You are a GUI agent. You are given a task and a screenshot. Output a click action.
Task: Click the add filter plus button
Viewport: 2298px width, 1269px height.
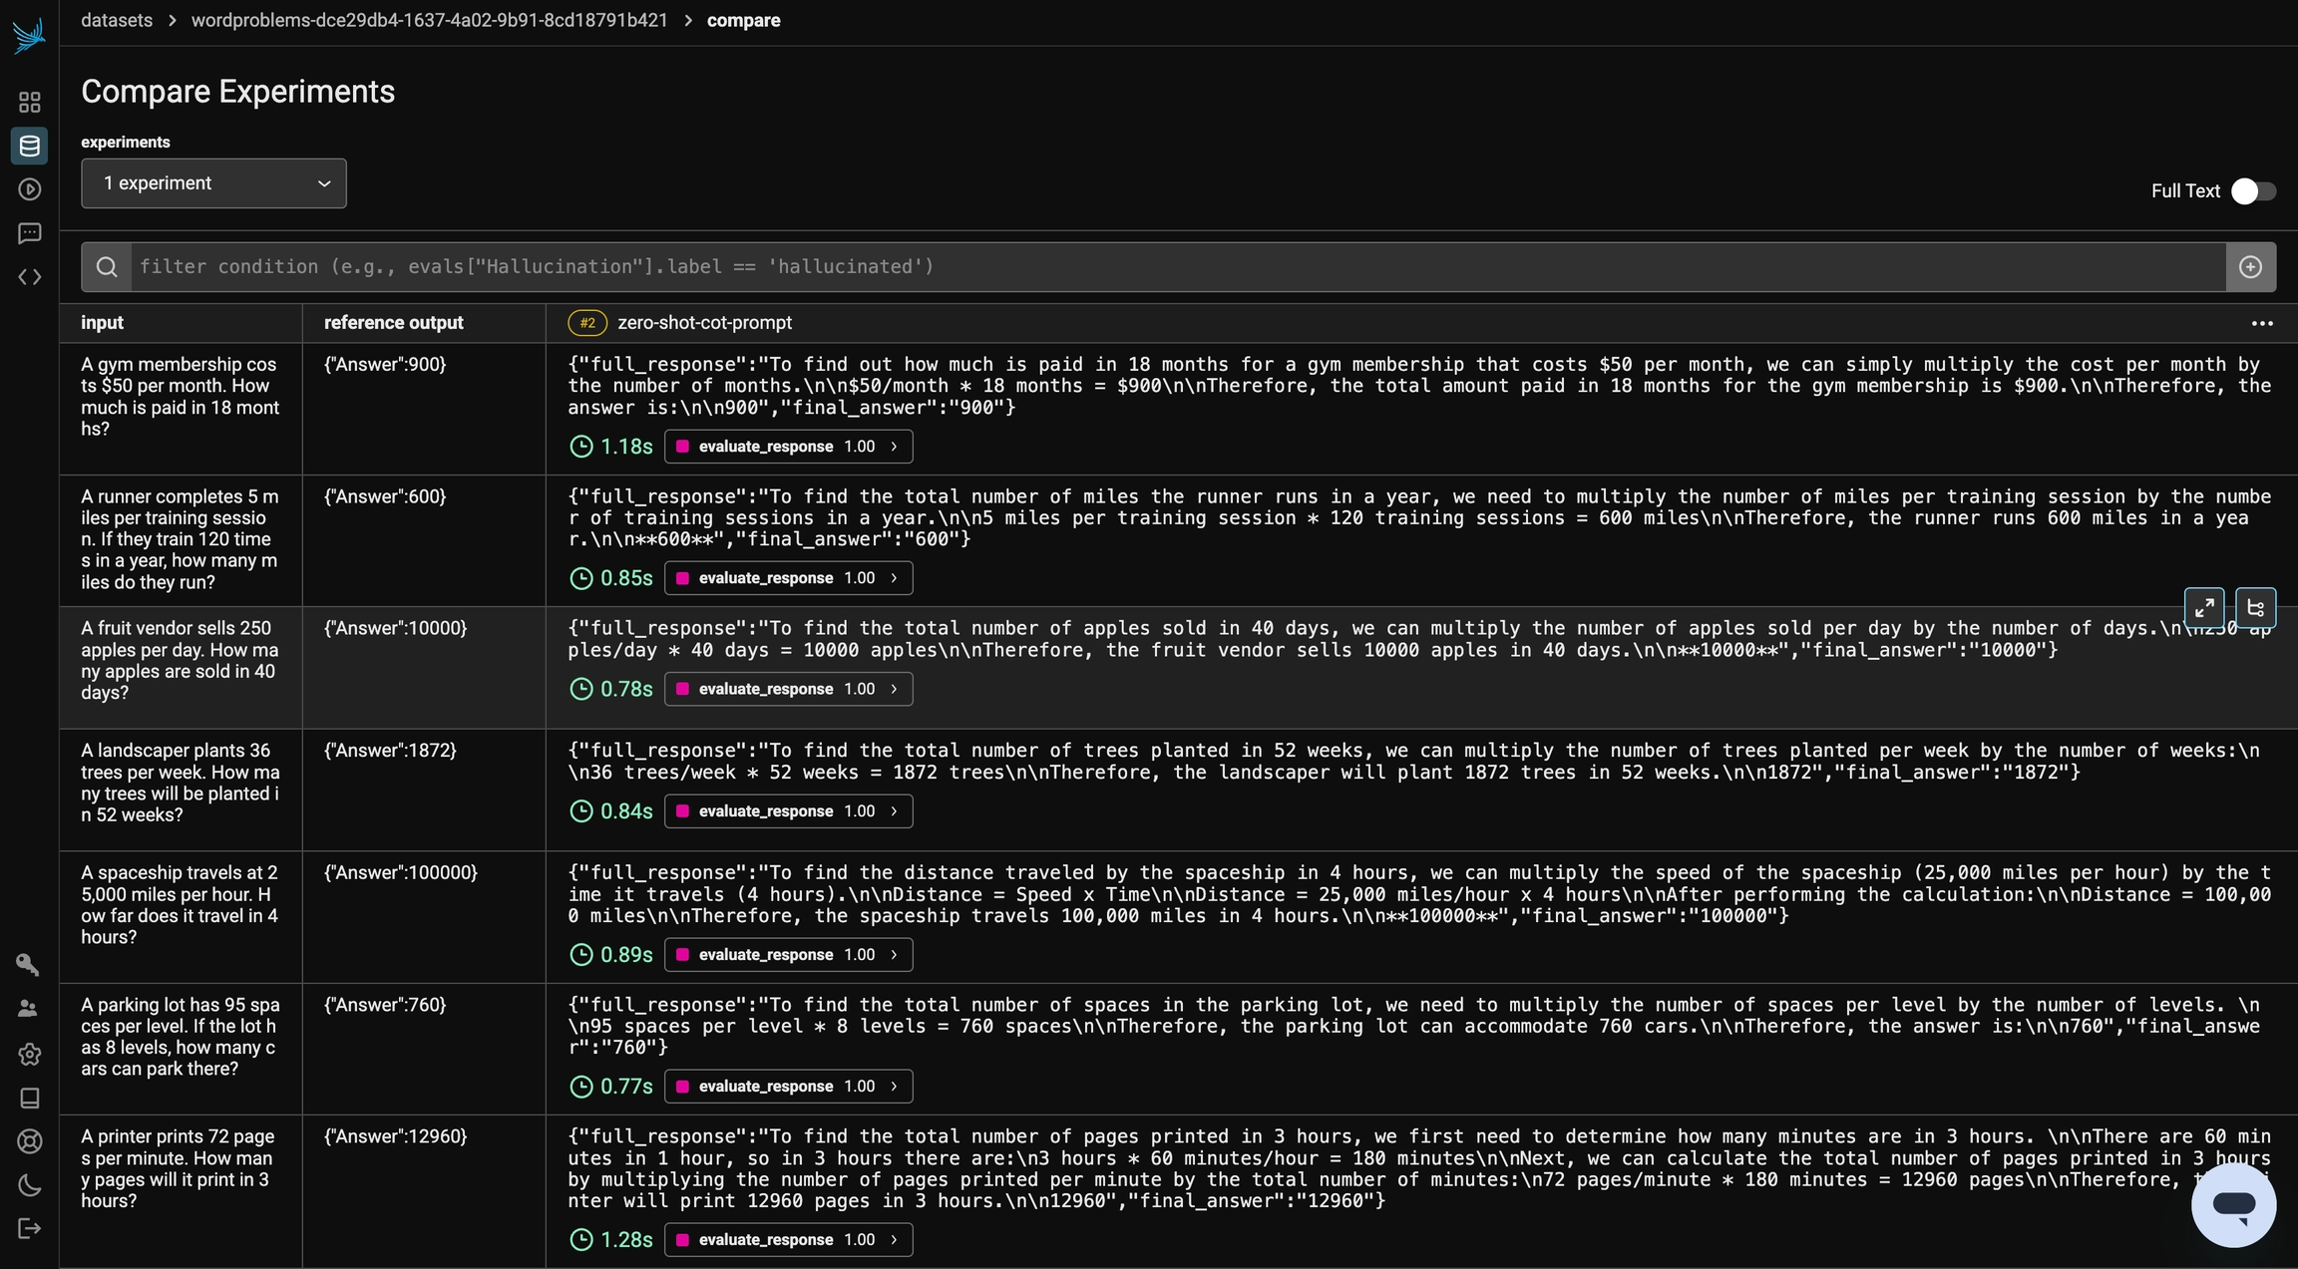click(x=2250, y=267)
